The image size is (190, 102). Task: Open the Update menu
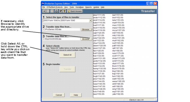[x=96, y=7]
